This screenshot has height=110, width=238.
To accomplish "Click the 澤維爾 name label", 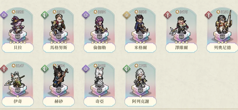I will click(181, 48).
